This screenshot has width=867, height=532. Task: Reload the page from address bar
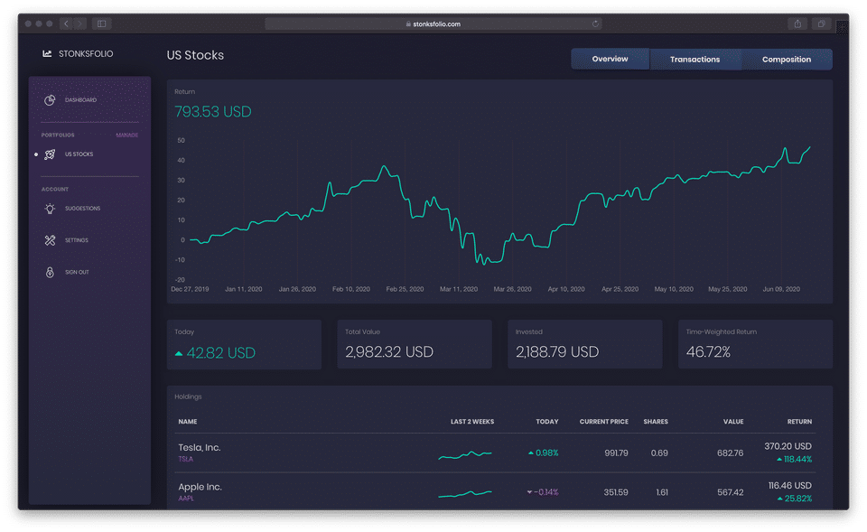(x=596, y=24)
